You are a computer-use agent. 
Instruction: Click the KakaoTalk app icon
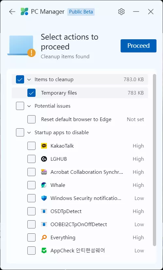(44, 146)
